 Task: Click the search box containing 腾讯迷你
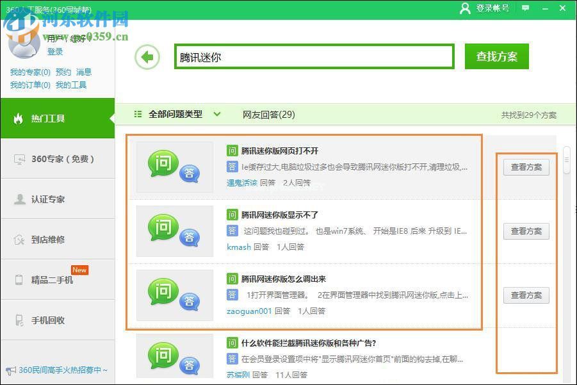(314, 56)
